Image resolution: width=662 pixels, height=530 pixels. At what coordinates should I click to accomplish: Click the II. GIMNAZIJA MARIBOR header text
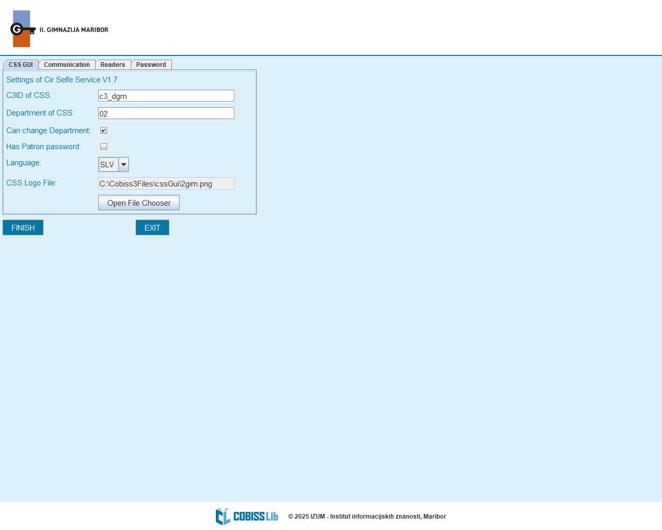[74, 30]
